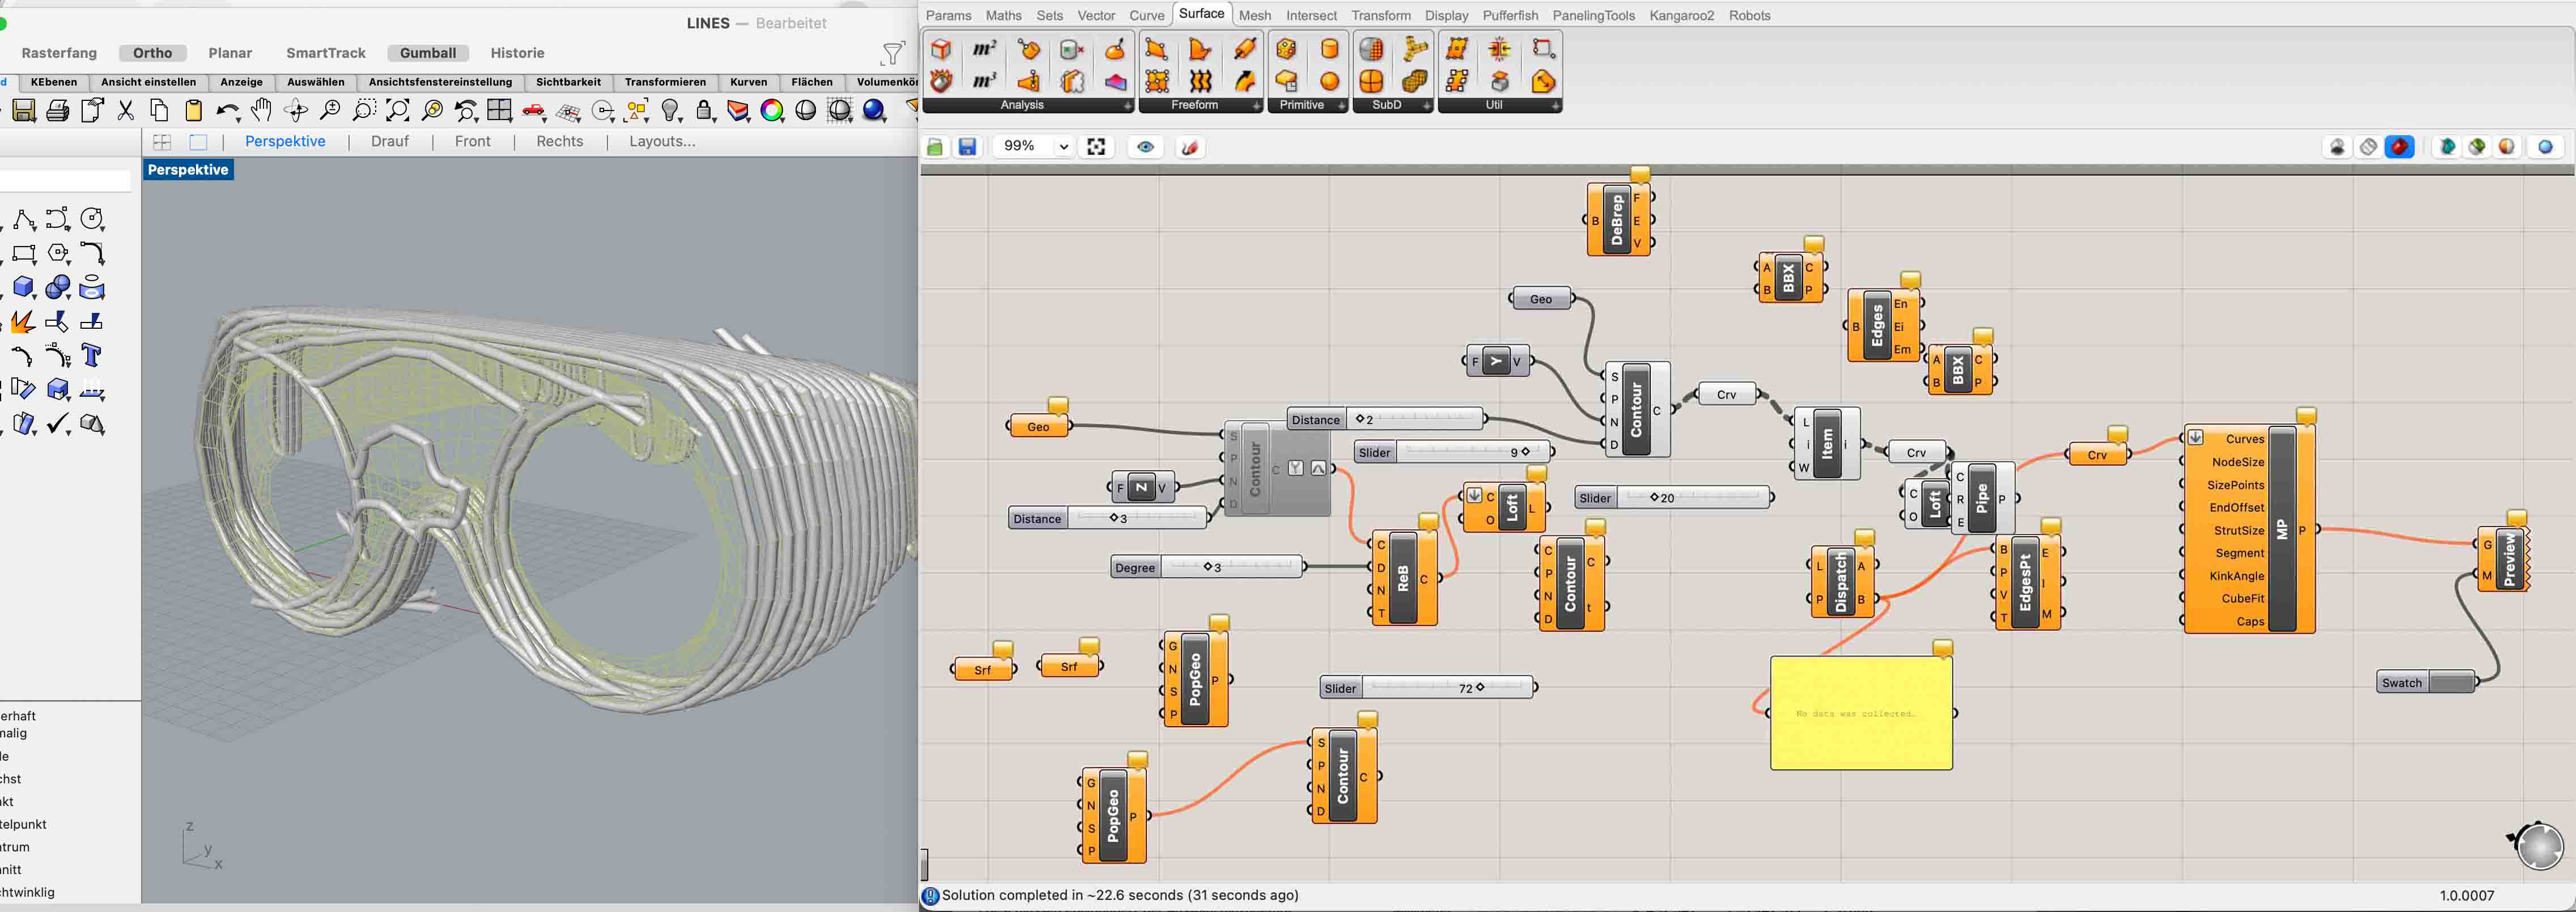Click the scissors Cut icon
This screenshot has width=2576, height=912.
(x=126, y=111)
